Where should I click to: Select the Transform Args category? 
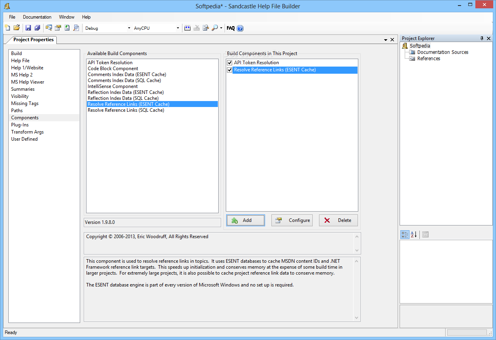44,132
